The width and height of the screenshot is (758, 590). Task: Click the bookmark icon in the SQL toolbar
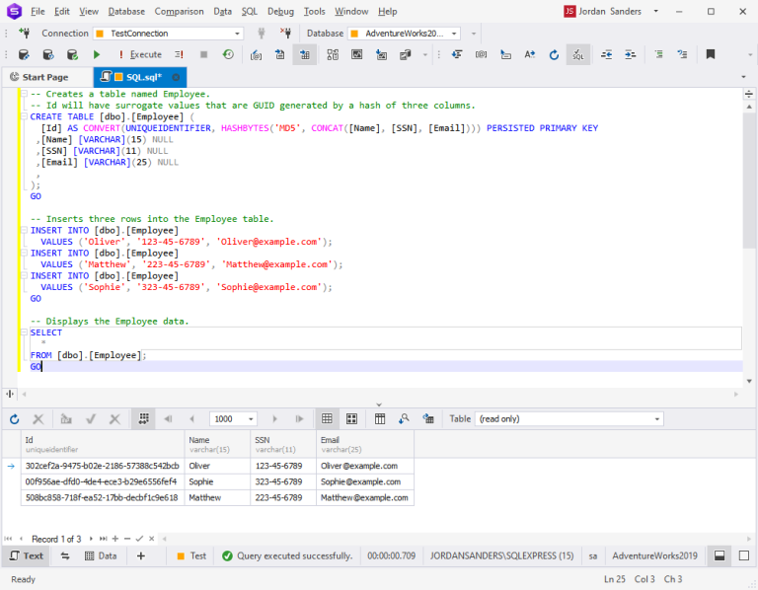(x=710, y=54)
